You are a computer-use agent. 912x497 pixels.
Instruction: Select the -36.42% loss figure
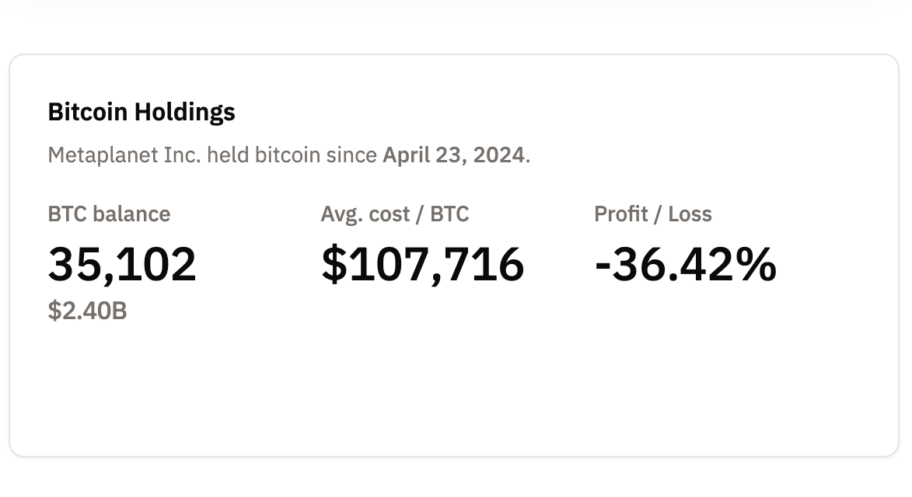pos(685,264)
